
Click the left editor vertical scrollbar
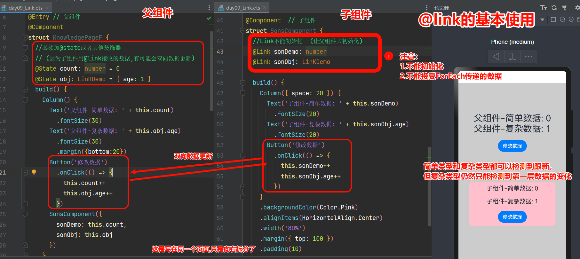(211, 70)
